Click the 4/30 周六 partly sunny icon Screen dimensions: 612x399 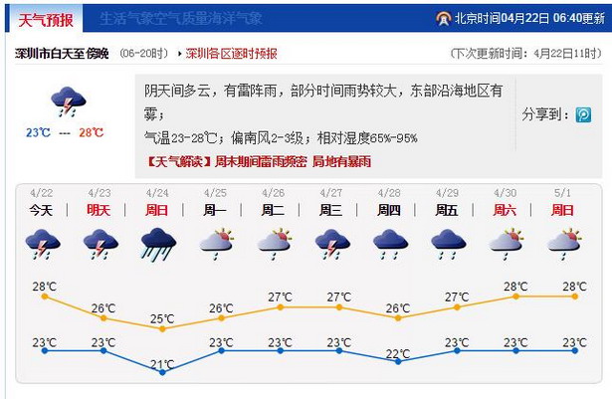click(x=507, y=243)
